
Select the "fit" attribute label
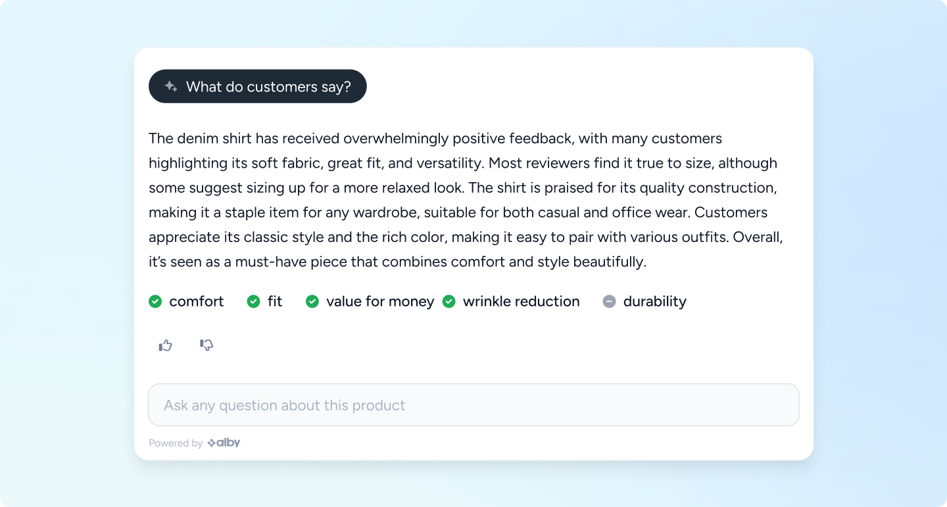pyautogui.click(x=275, y=301)
